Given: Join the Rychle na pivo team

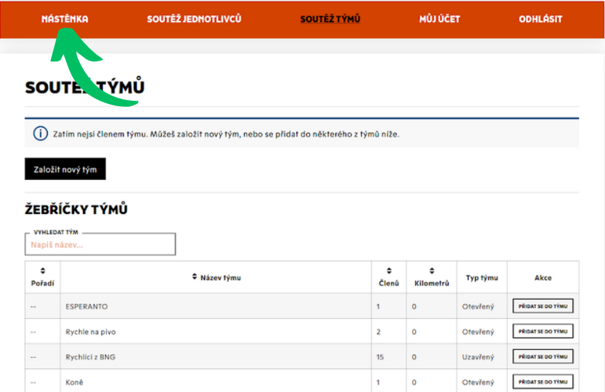Looking at the screenshot, I should 542,332.
